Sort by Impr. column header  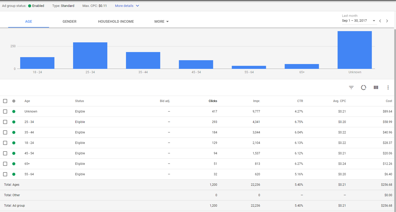(257, 101)
